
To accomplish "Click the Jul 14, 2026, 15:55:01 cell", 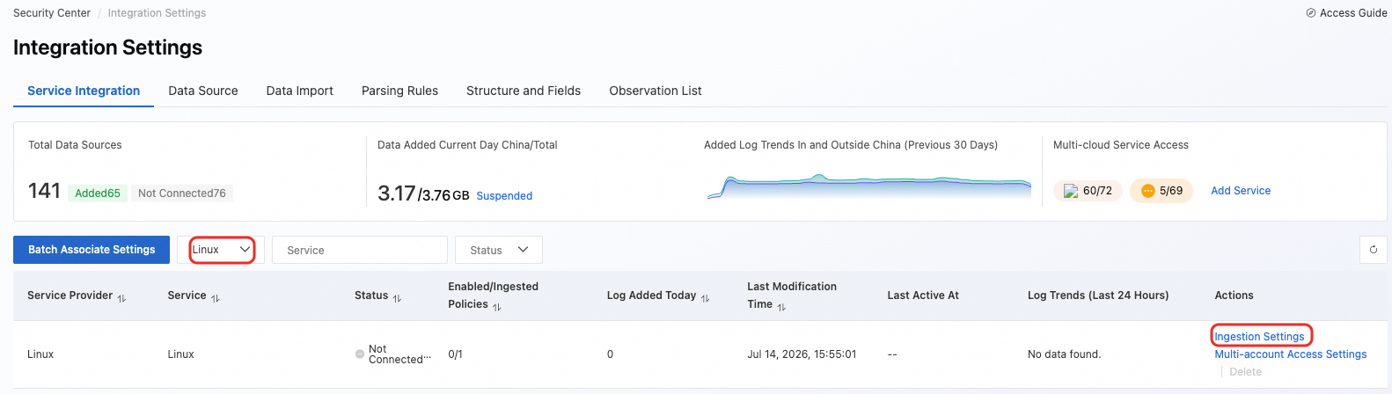I will pos(802,354).
